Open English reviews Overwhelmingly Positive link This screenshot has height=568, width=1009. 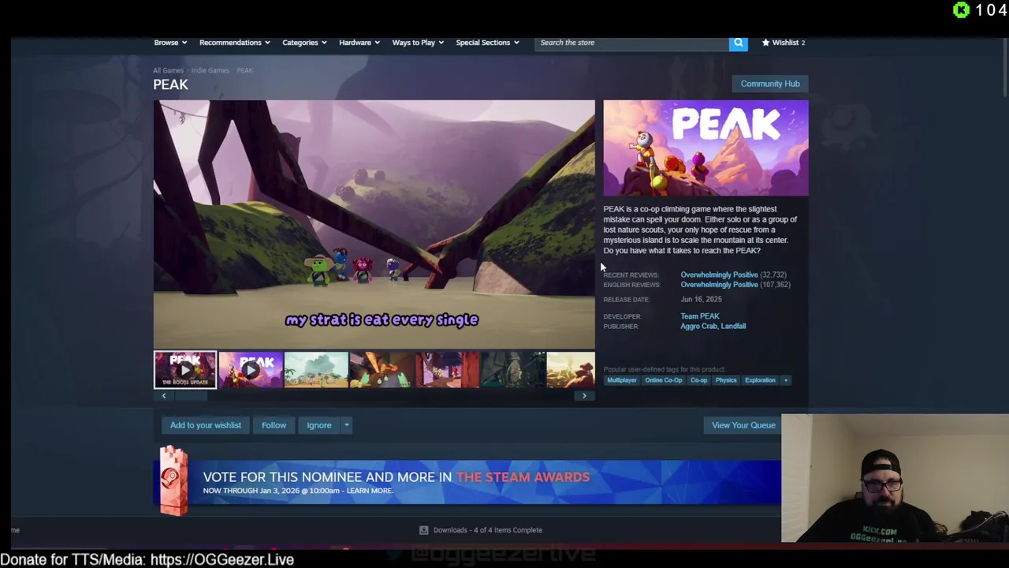coord(719,285)
